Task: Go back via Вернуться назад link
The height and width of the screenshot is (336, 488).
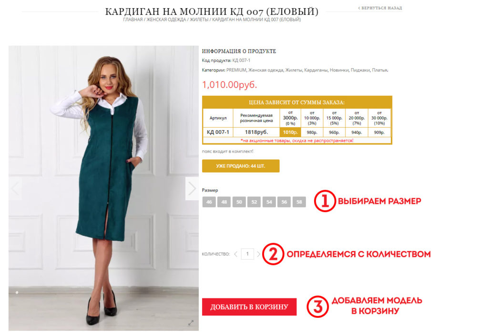Action: point(380,8)
